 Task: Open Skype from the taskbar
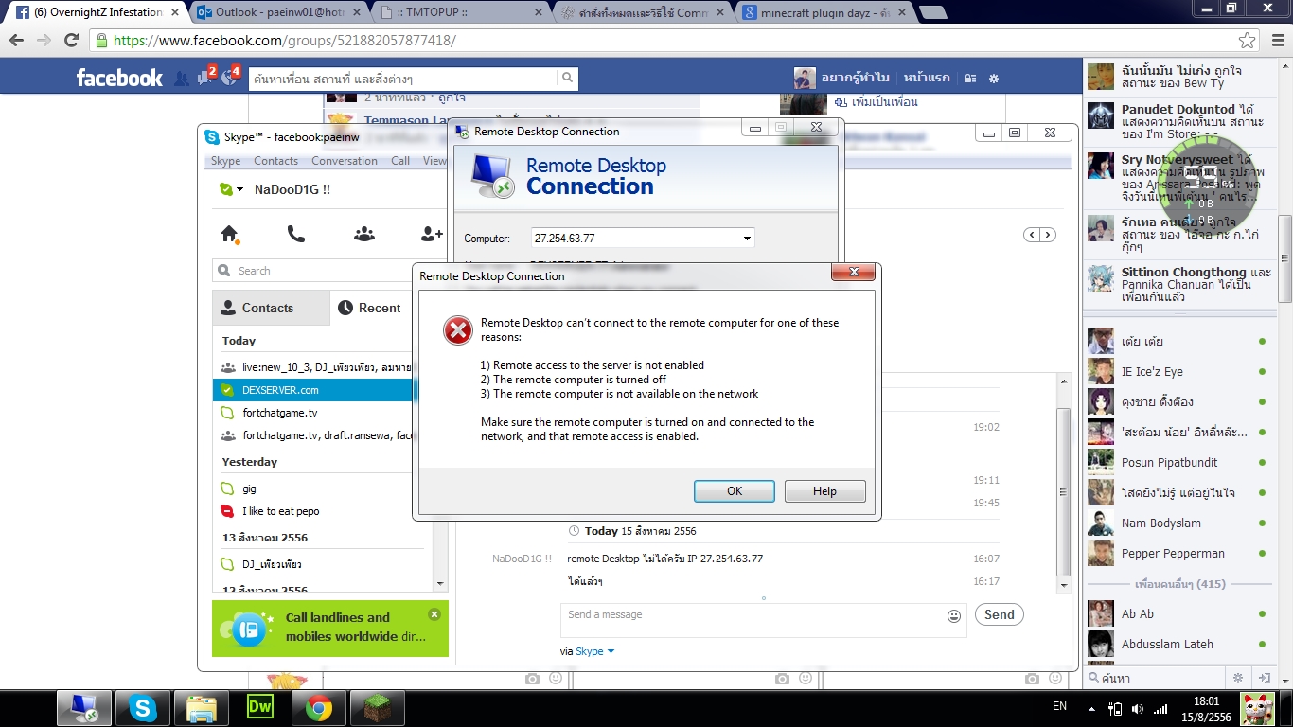(x=143, y=708)
